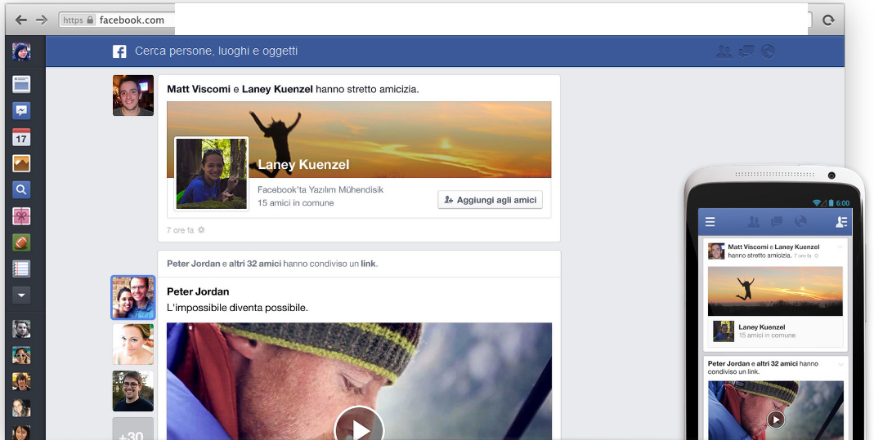This screenshot has height=440, width=874.
Task: Go forward with the browser forward arrow
Action: point(42,20)
